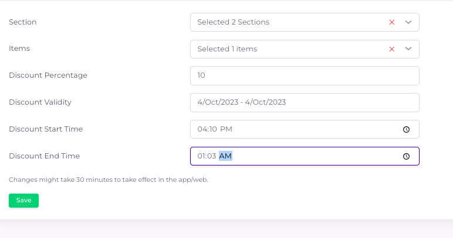Click the 'Discount Validity' label
Screen dimensions: 453x238
point(40,102)
